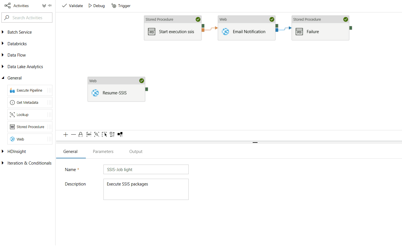Lock the pipeline canvas
402x246 pixels.
point(80,134)
